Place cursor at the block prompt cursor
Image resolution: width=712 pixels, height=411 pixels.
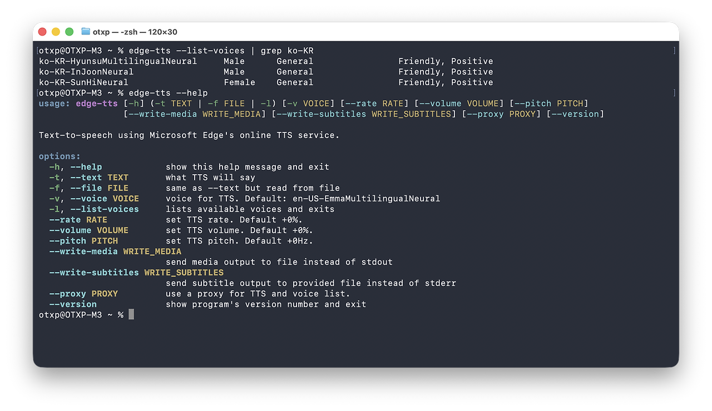pos(131,315)
